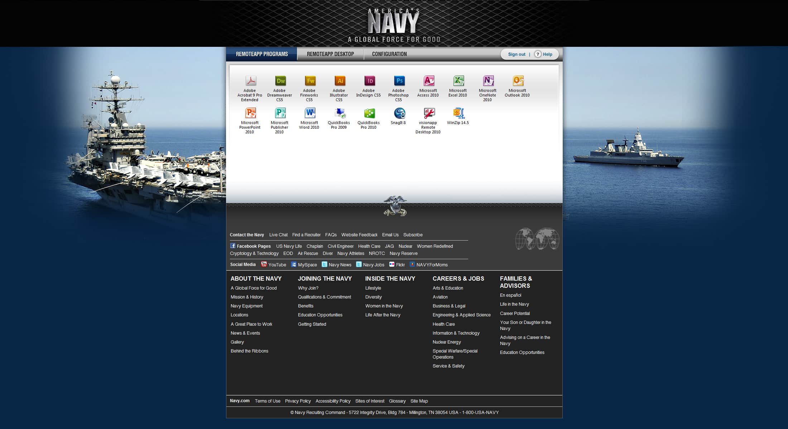
Task: Open Microsoft Word 2010
Action: pyautogui.click(x=309, y=118)
